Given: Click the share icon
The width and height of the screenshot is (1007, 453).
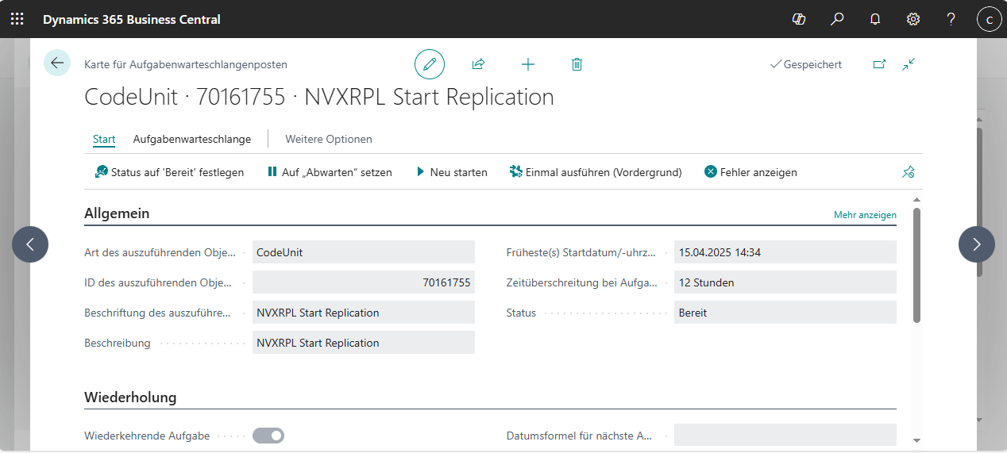Looking at the screenshot, I should pyautogui.click(x=478, y=64).
